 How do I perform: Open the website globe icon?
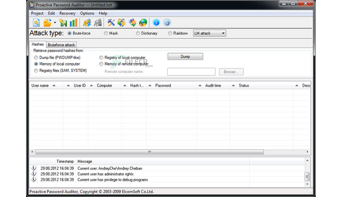[143, 23]
